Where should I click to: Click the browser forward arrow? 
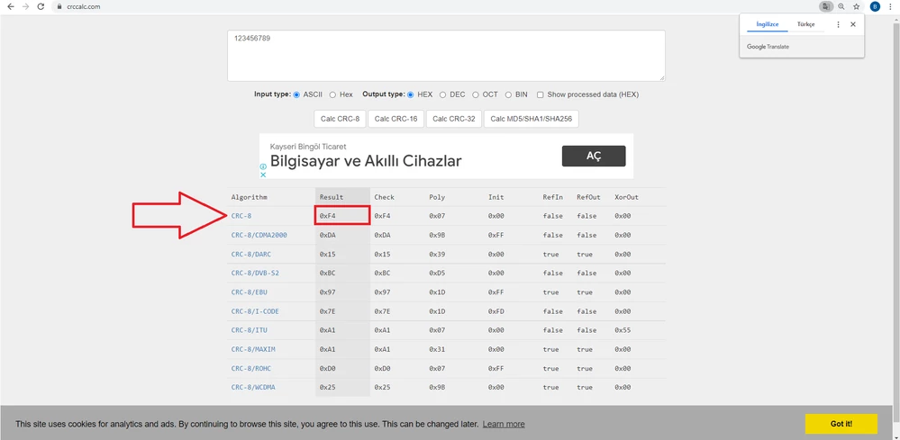(x=25, y=6)
